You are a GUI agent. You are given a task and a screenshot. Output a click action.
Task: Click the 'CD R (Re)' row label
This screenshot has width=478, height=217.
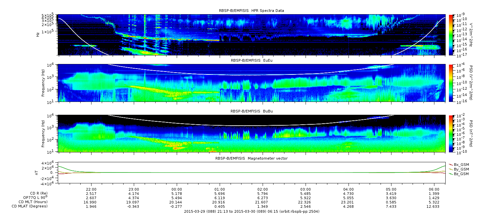tap(39, 193)
